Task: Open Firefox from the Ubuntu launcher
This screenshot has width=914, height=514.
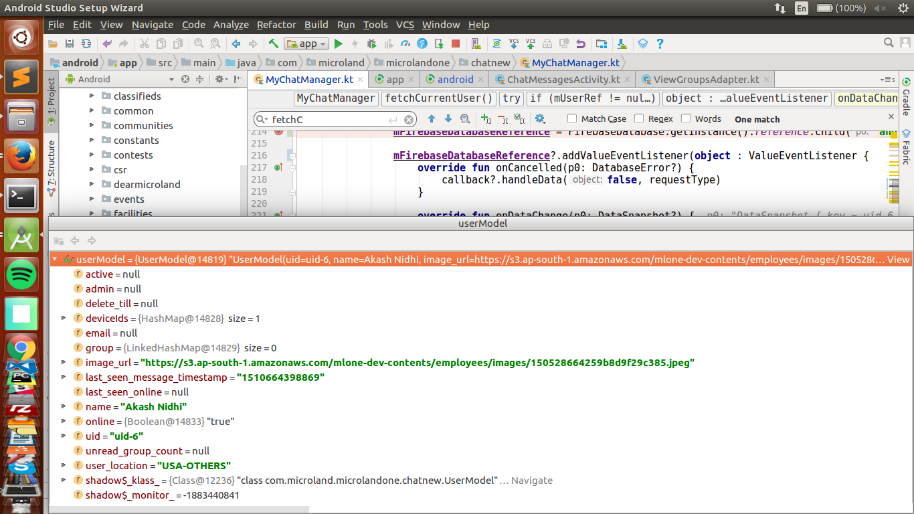Action: point(21,156)
